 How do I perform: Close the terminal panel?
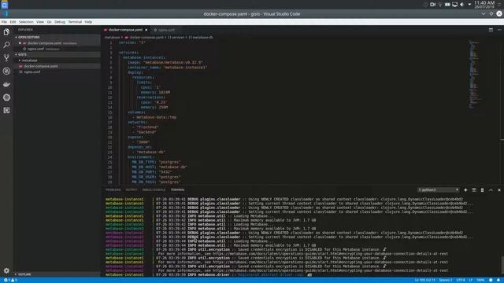[x=499, y=190]
